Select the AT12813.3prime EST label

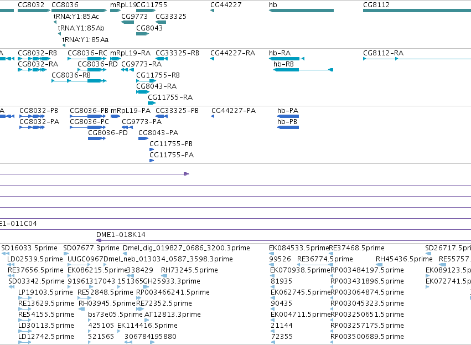point(173,315)
